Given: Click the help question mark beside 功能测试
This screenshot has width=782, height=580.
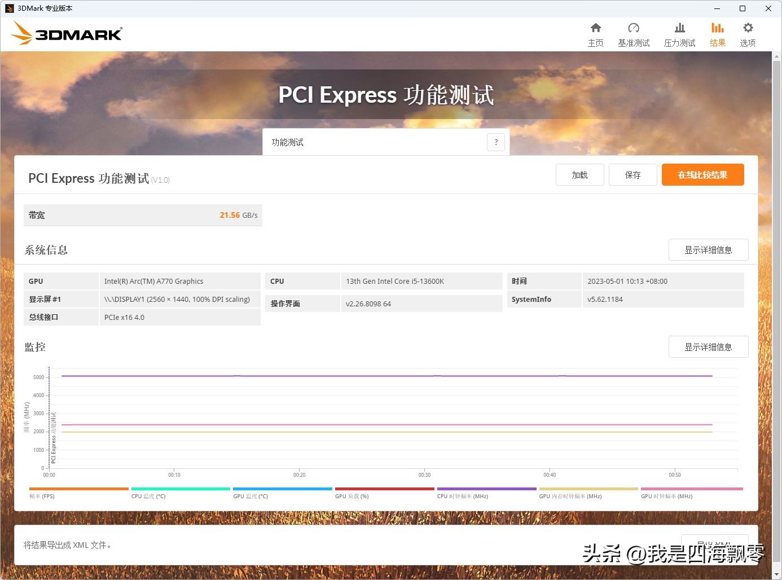Looking at the screenshot, I should [x=496, y=142].
